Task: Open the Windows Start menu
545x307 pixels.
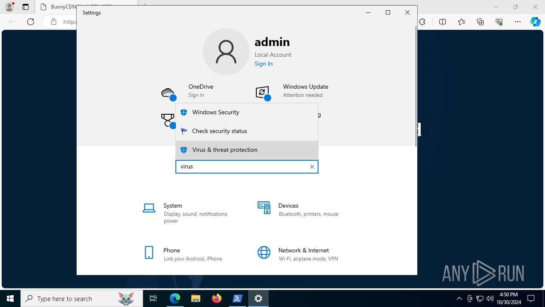Action: [x=10, y=298]
